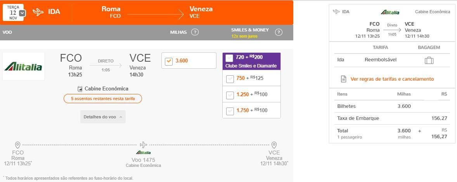Click the Milhas column header
The width and height of the screenshot is (457, 182).
(178, 32)
